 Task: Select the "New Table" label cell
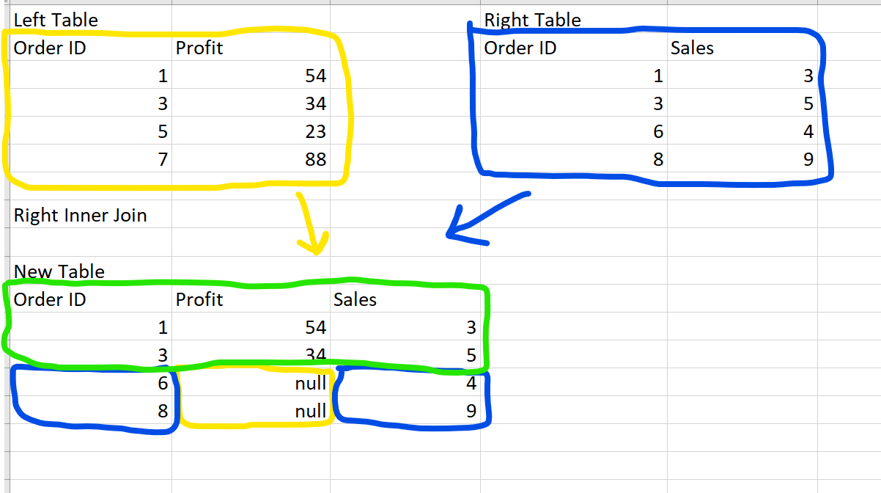(x=59, y=271)
